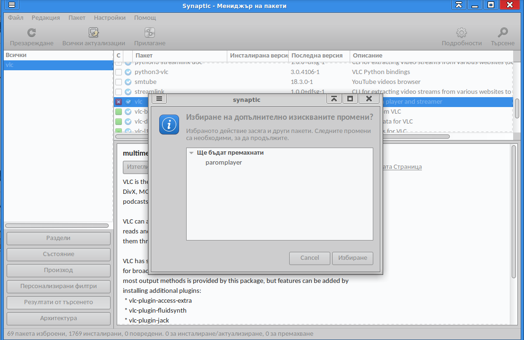Click the status icon next to vlc-b row
Viewport: 524px width, 340px height.
click(128, 112)
